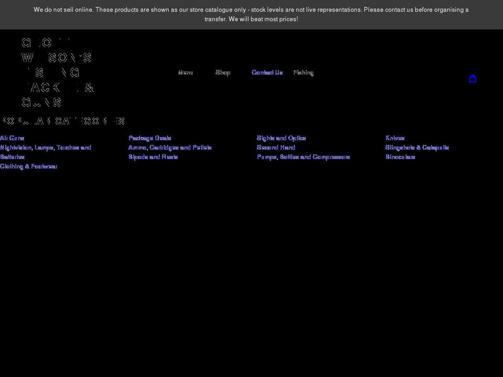Open the Menu navigation dropdown
The image size is (503, 377).
tap(185, 72)
